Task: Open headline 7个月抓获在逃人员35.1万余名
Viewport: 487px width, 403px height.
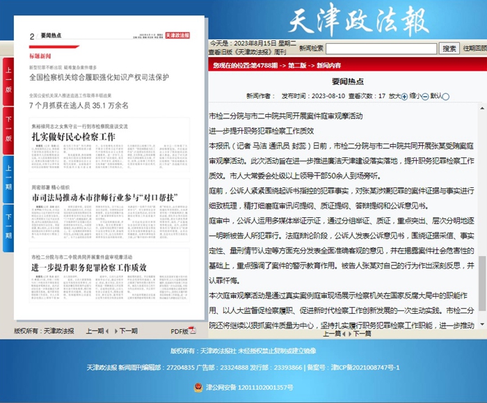Action: click(79, 105)
